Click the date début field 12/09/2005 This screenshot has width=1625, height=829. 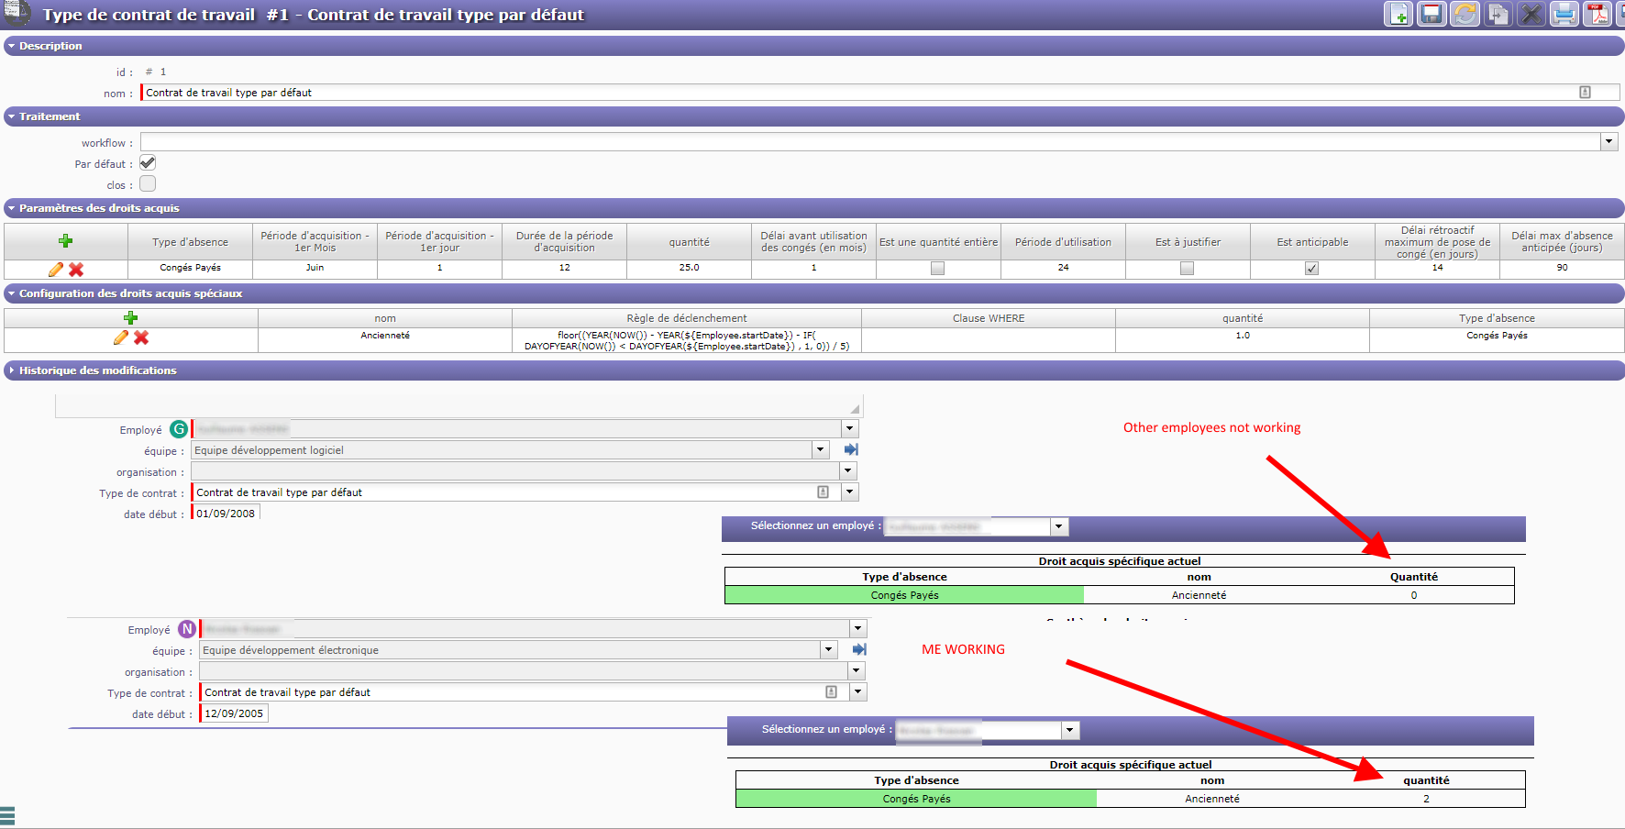click(x=234, y=713)
